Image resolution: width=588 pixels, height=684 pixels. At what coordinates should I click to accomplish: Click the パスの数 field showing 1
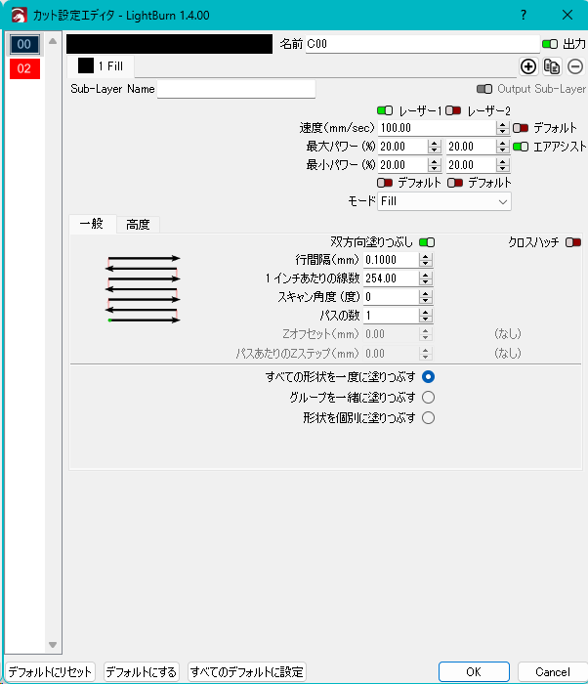coord(391,316)
